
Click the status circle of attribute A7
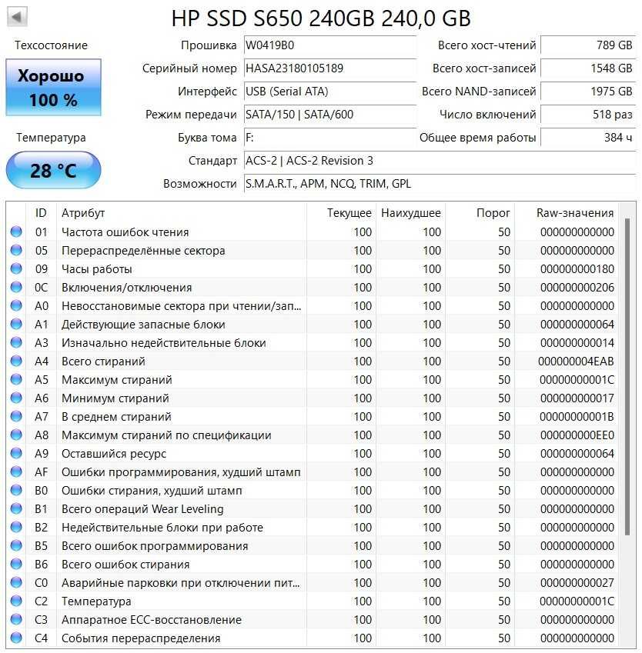pyautogui.click(x=16, y=416)
